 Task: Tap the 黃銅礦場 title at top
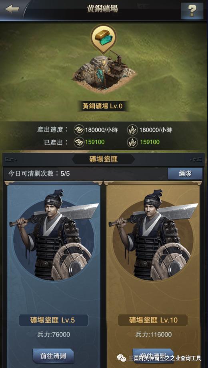tap(102, 8)
